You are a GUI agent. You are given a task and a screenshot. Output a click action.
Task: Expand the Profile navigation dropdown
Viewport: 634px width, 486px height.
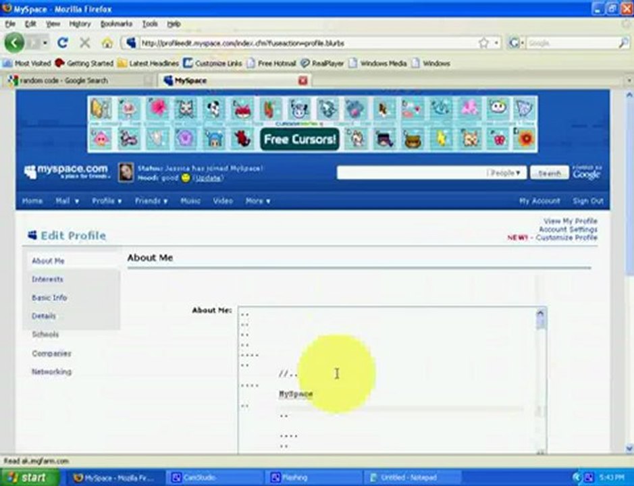pos(107,201)
